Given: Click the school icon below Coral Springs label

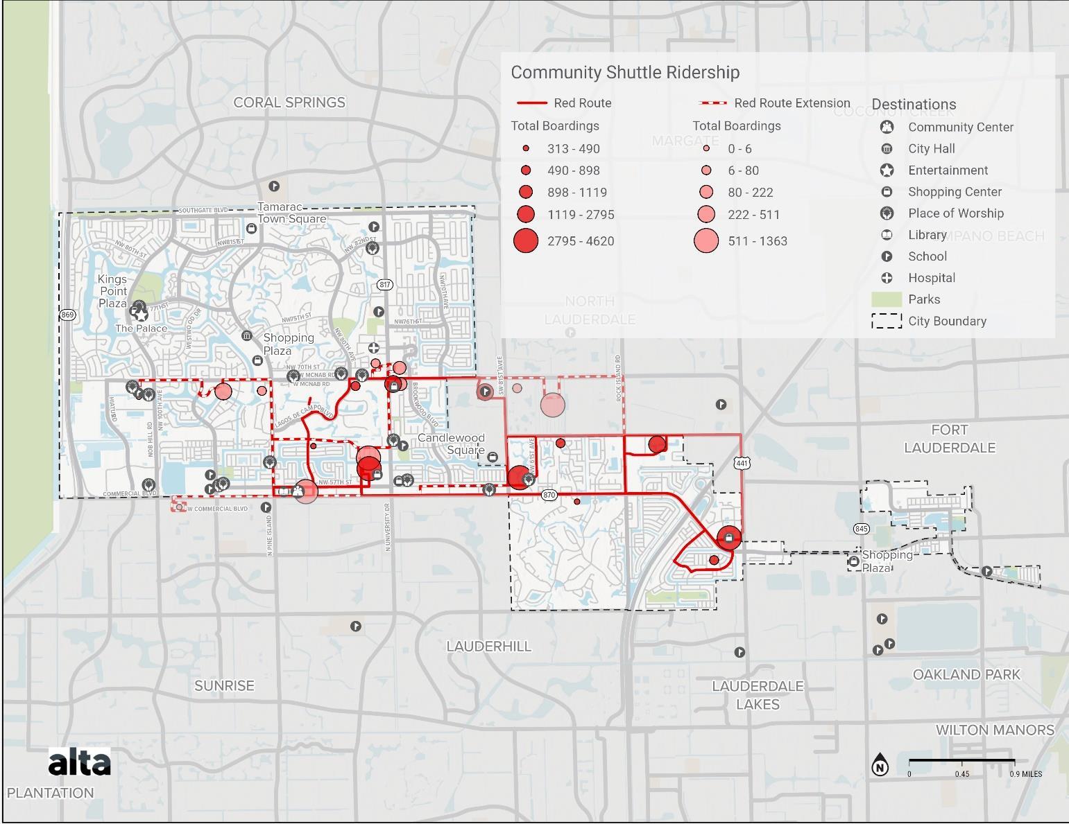Looking at the screenshot, I should [274, 186].
